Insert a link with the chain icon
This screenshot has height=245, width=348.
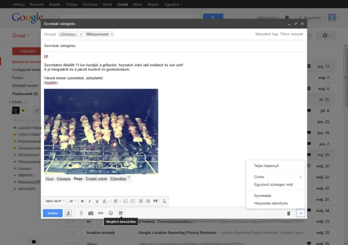(x=100, y=213)
